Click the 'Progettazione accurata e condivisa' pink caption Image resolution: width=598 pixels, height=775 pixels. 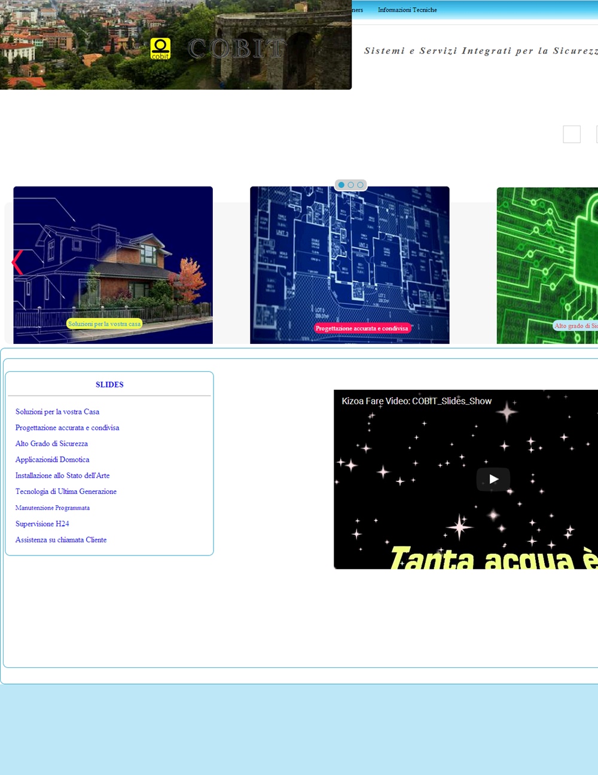tap(362, 328)
